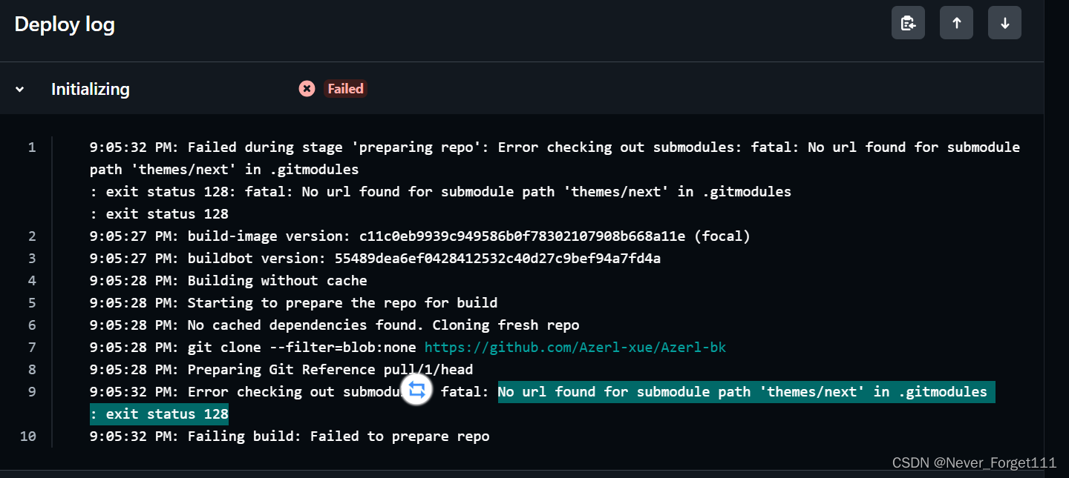Select the Deploy log page title
This screenshot has height=478, width=1069.
point(64,24)
